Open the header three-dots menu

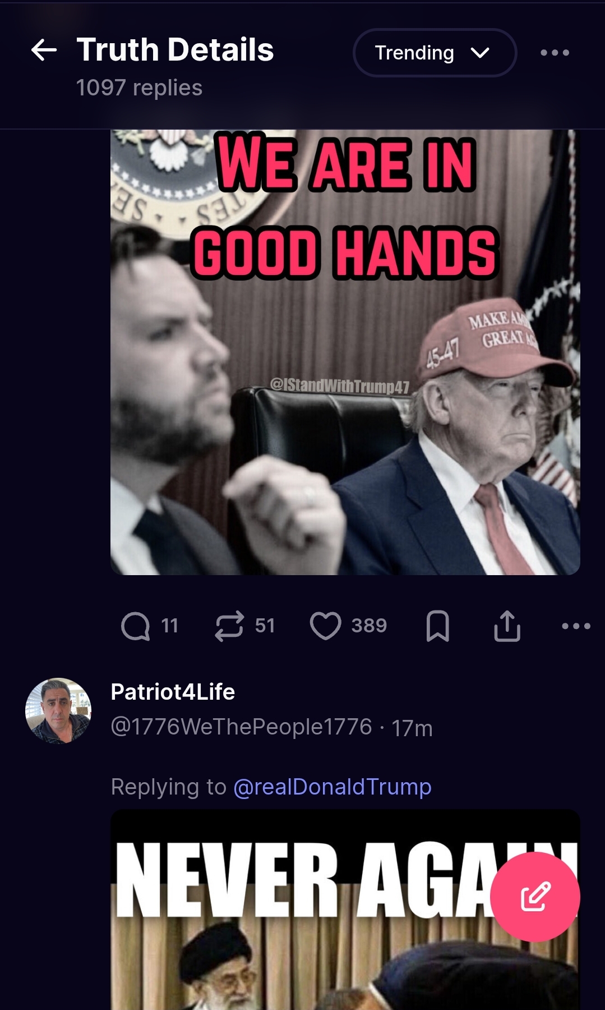555,53
